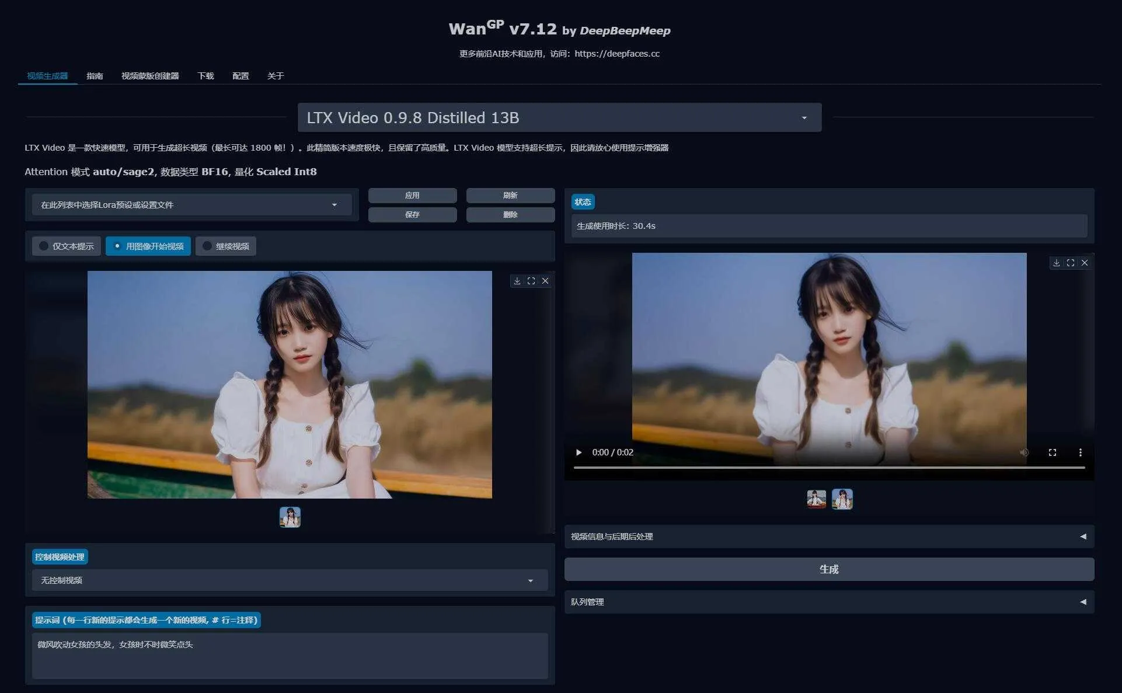Select the second output gallery thumbnail
This screenshot has height=693, width=1122.
pos(842,499)
